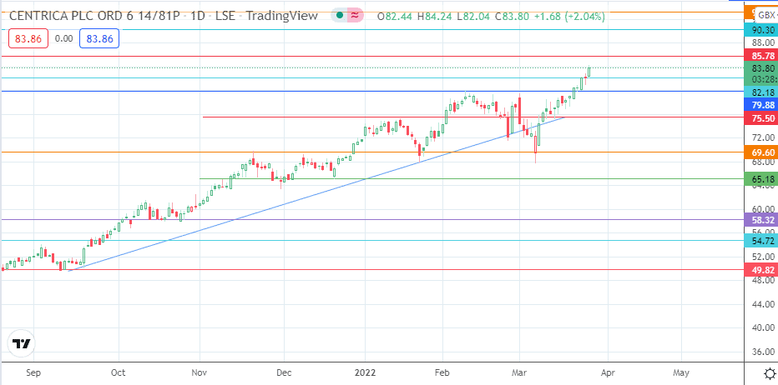Click the 0.00 spread value
Image resolution: width=778 pixels, height=385 pixels.
pyautogui.click(x=63, y=38)
